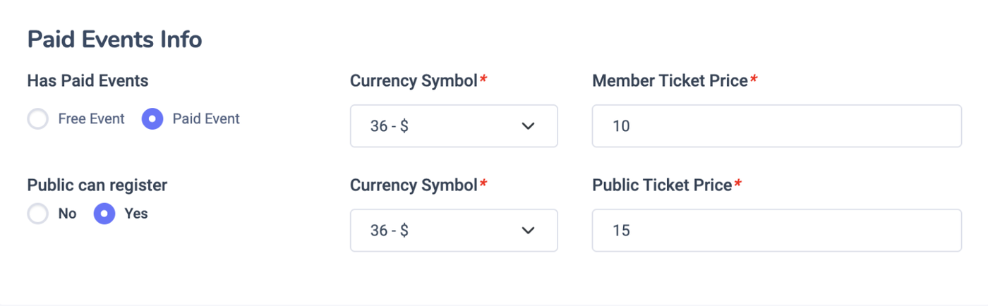Click the "Yes" label text
This screenshot has height=306, width=988.
click(x=136, y=214)
